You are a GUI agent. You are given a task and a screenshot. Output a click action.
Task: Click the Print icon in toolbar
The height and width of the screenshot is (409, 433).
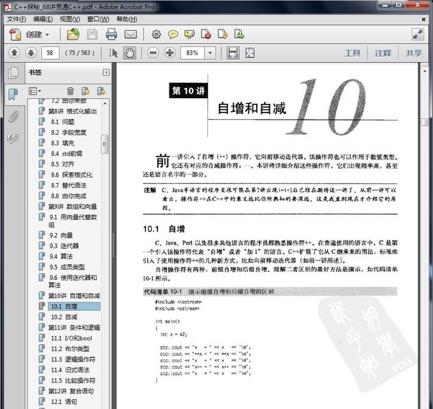112,34
